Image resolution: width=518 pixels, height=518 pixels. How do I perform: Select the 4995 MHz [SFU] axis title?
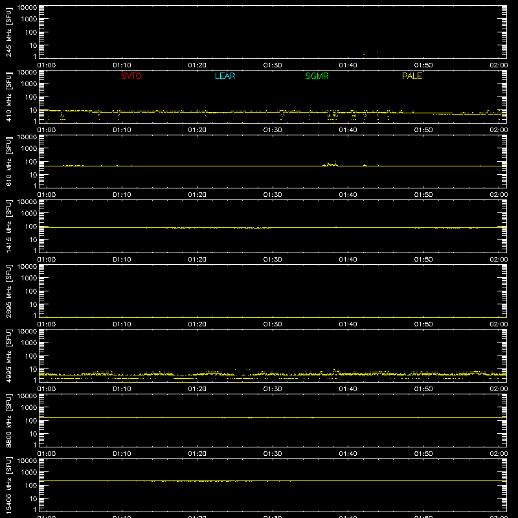click(8, 355)
